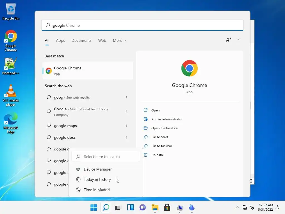This screenshot has height=214, width=285.
Task: Click the Pin to Start pin icon
Action: [145, 137]
